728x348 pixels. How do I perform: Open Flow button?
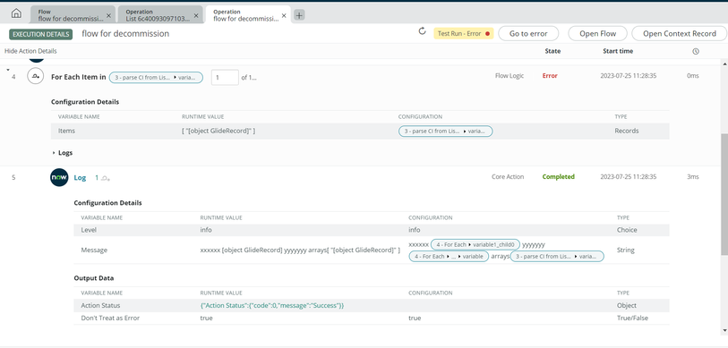pos(597,33)
